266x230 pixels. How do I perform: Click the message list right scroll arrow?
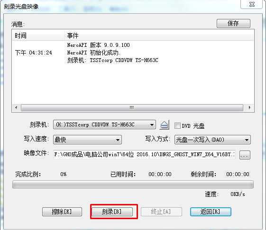click(249, 107)
